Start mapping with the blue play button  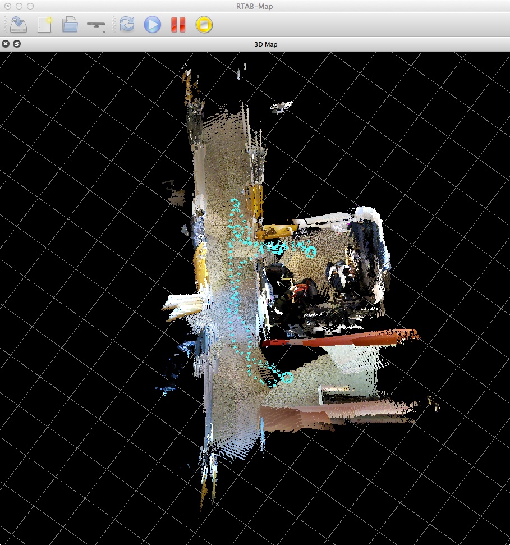[x=152, y=25]
